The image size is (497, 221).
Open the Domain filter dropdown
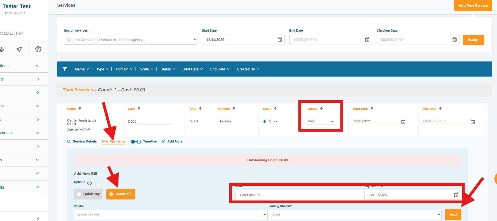pyautogui.click(x=124, y=69)
